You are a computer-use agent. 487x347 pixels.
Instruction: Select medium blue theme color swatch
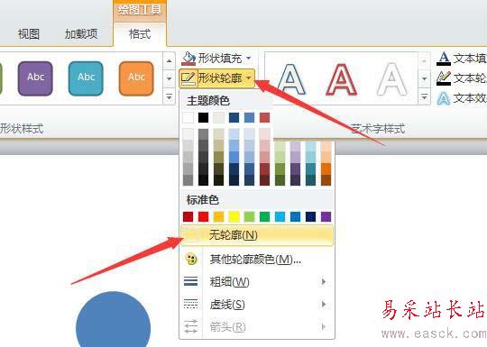249,118
